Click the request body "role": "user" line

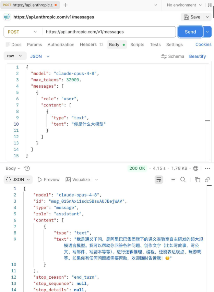(60, 99)
